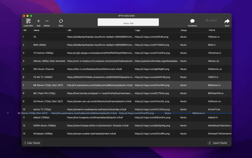
Task: Select highlighted 88 Stereo (720p) [Not 24/7] row name
Action: tap(48, 85)
